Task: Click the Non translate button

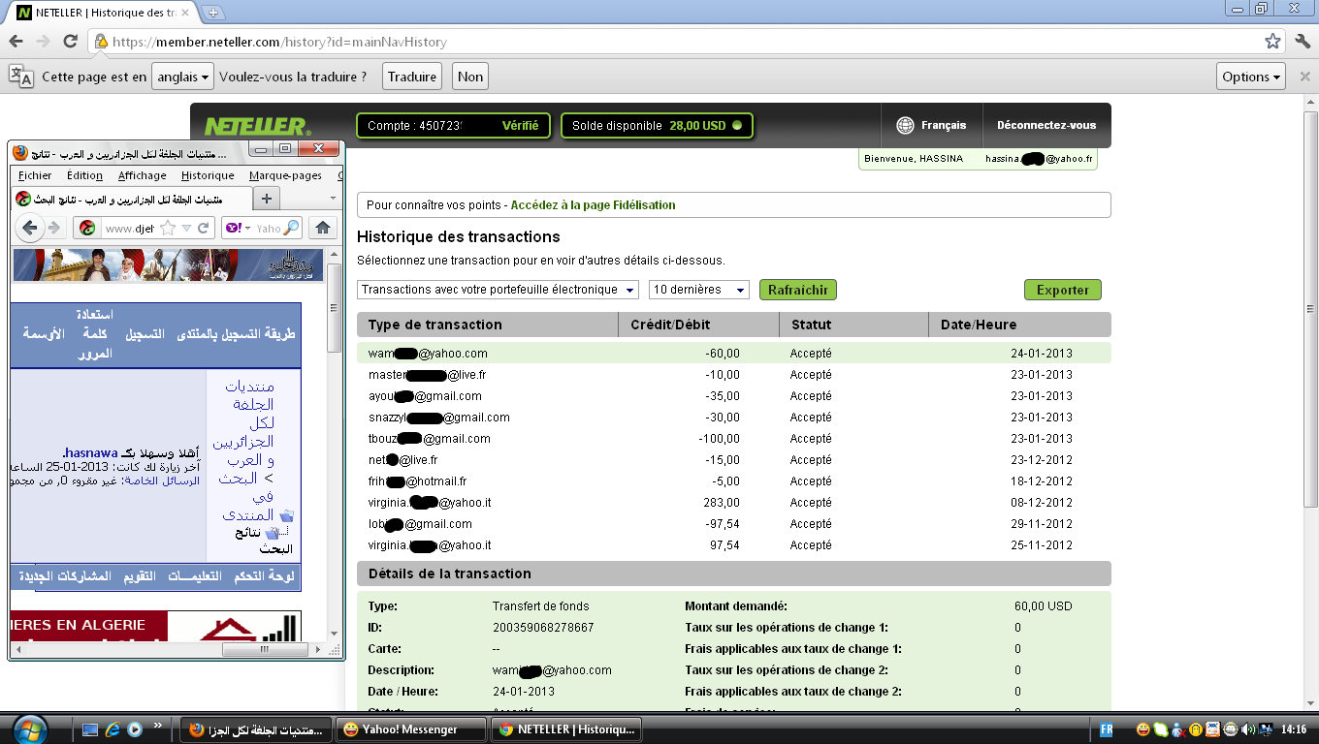Action: [x=470, y=77]
